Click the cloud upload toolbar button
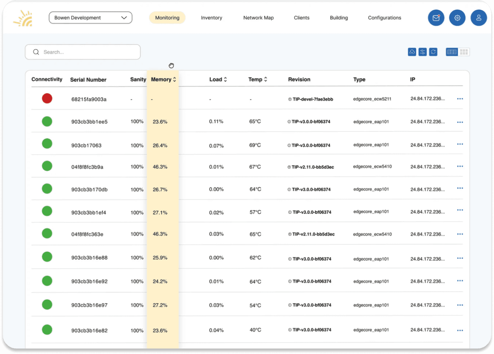 click(412, 52)
